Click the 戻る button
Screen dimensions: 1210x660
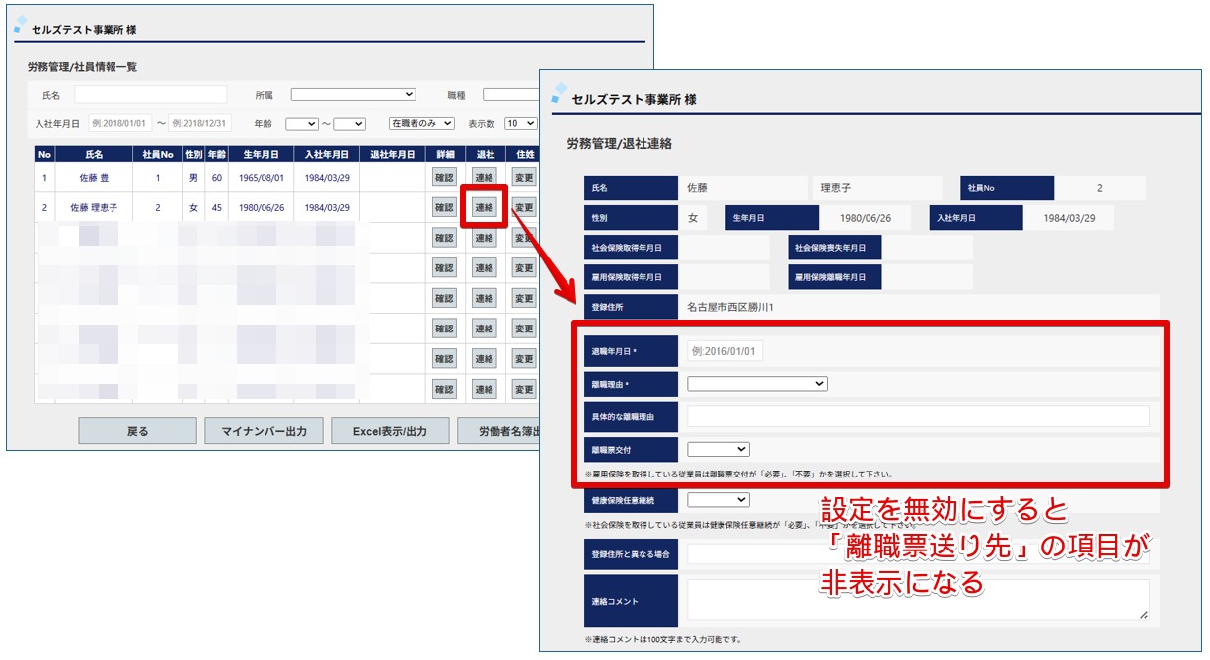click(138, 431)
